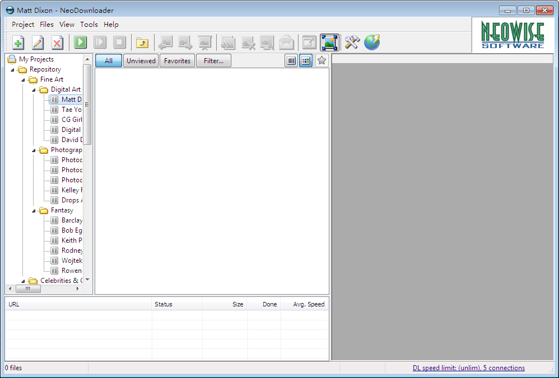The height and width of the screenshot is (378, 559).
Task: Click the send by email envelope icon
Action: click(287, 42)
